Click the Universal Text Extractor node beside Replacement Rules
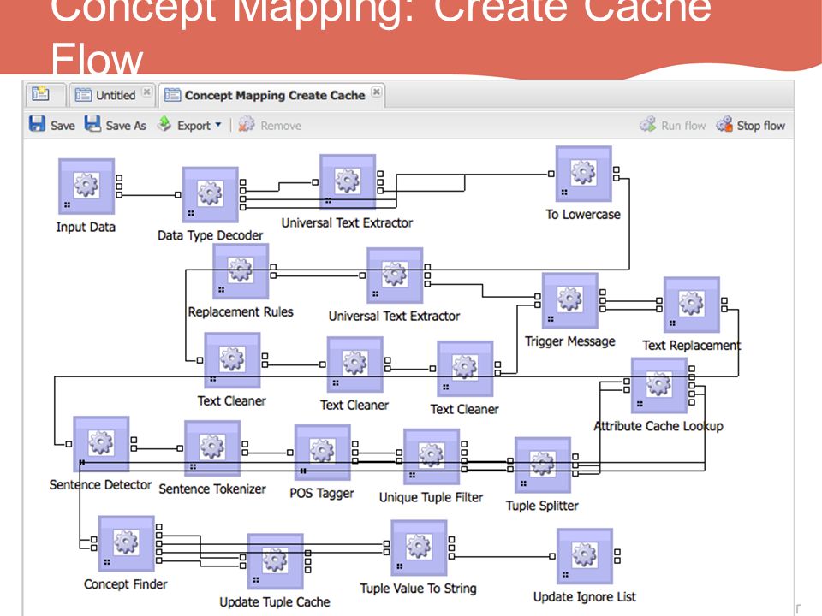Image resolution: width=822 pixels, height=616 pixels. tap(395, 275)
